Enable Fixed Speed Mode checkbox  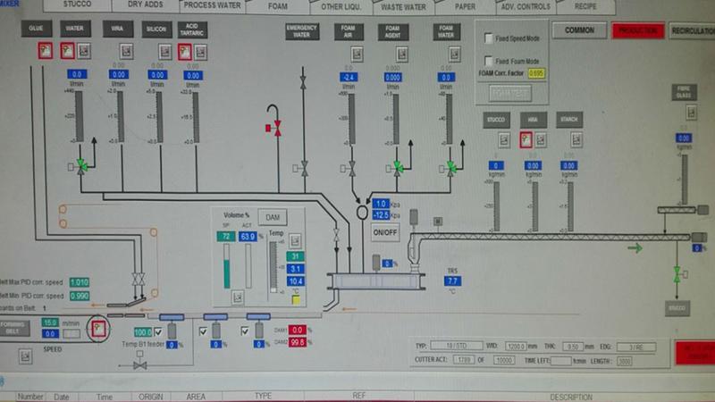[488, 38]
